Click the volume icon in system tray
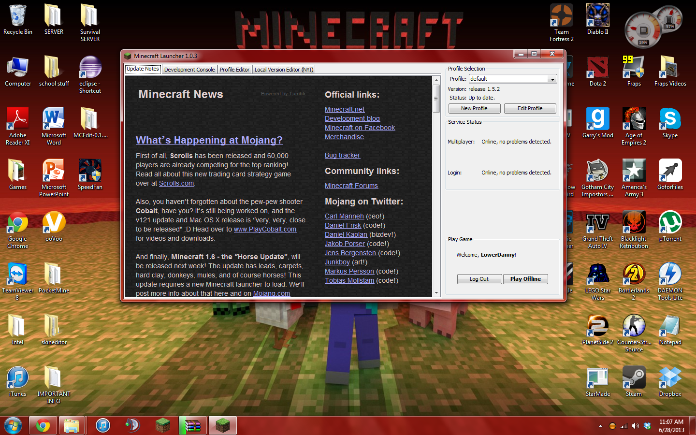This screenshot has width=696, height=435. (636, 426)
